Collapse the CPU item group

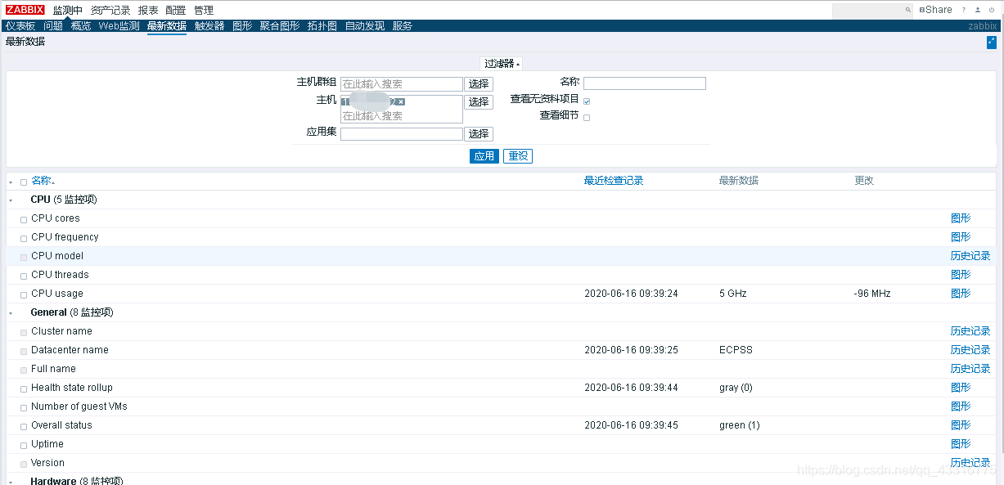click(x=11, y=200)
